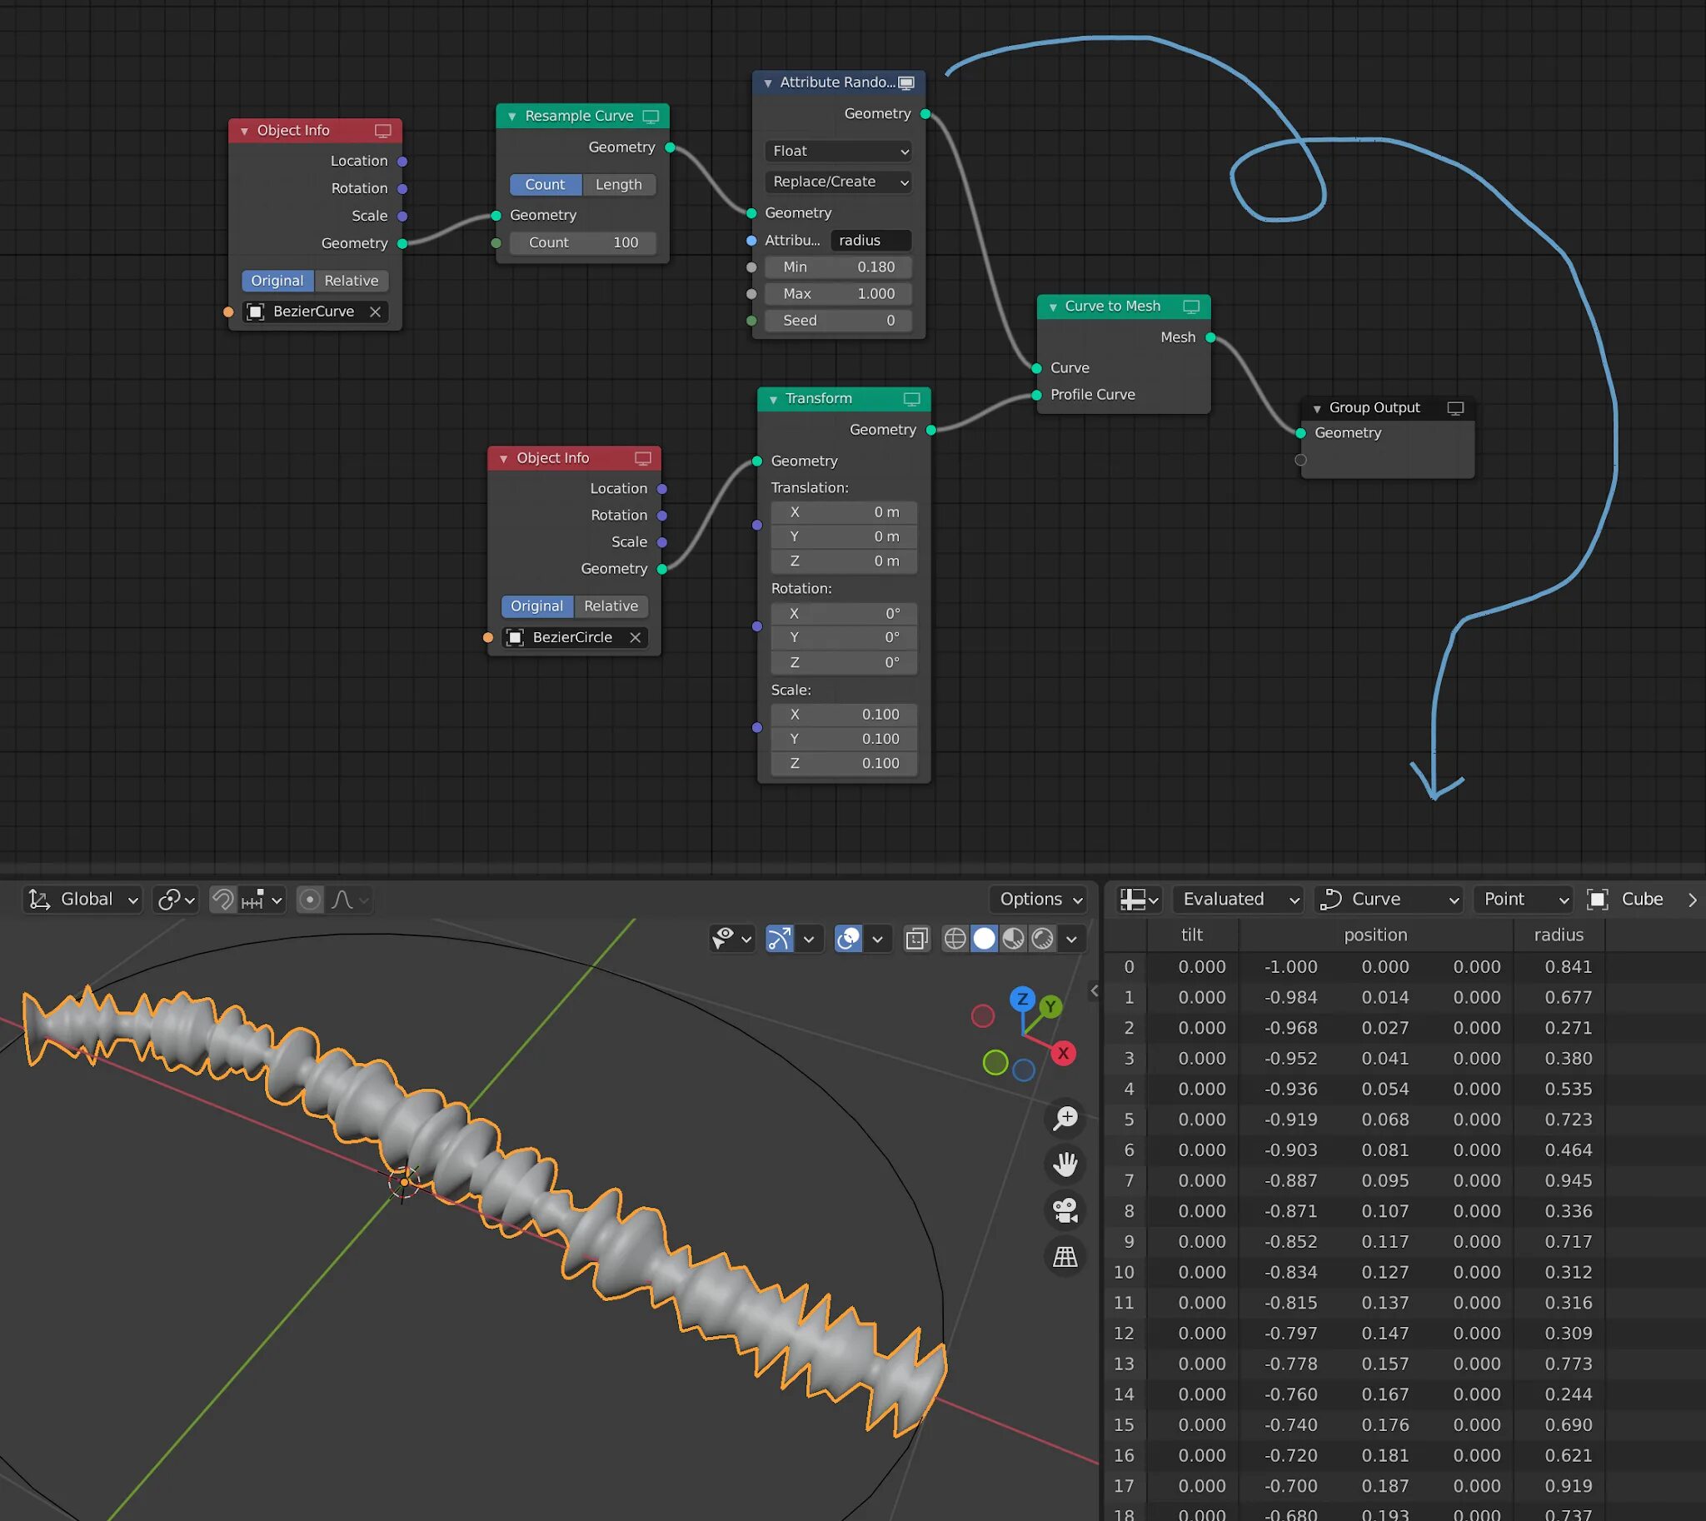
Task: Click the Count 100 field in Resample Curve
Action: (582, 242)
